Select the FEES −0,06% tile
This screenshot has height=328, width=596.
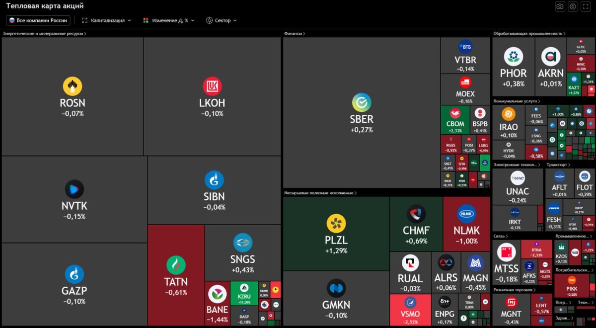tap(536, 115)
